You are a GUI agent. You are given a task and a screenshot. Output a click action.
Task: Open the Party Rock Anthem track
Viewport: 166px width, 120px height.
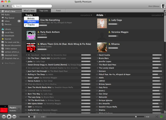(x=50, y=32)
